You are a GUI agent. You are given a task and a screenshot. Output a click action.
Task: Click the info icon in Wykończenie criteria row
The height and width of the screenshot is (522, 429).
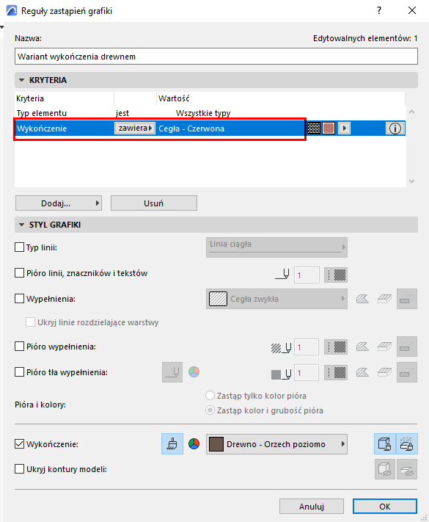click(x=395, y=128)
